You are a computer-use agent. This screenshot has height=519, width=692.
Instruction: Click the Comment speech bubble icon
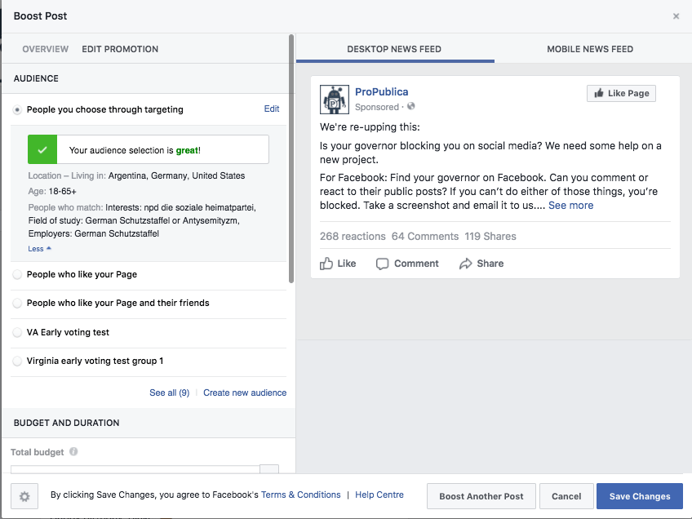point(382,264)
